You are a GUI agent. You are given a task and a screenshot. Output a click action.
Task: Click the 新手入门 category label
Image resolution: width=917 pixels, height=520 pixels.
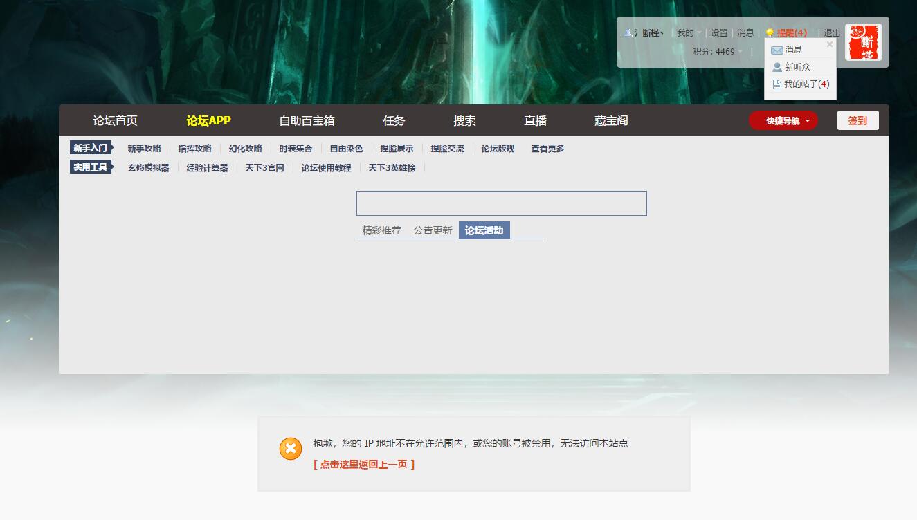pyautogui.click(x=91, y=148)
